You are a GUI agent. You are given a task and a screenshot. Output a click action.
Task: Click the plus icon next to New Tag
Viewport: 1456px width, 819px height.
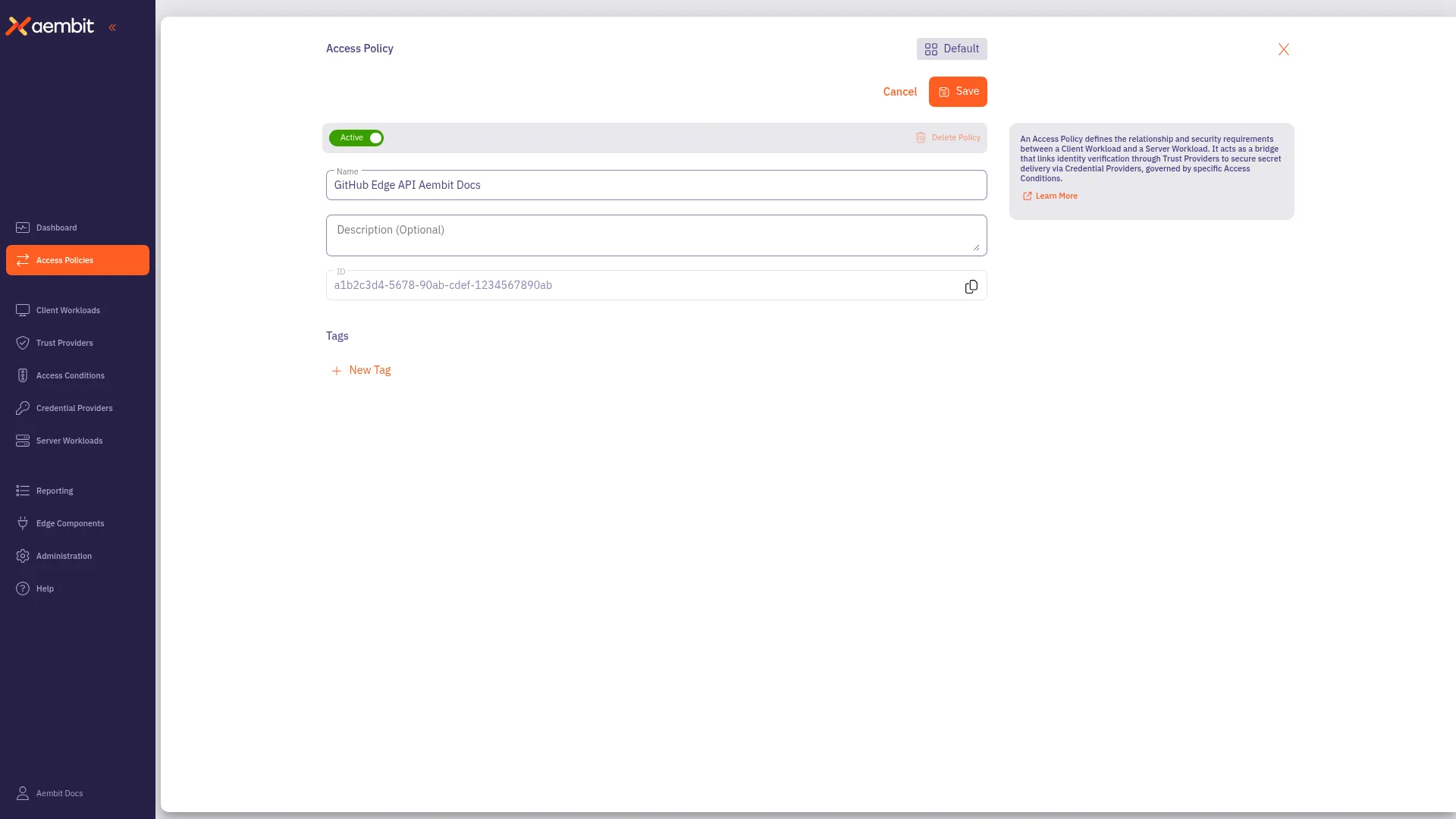[337, 371]
